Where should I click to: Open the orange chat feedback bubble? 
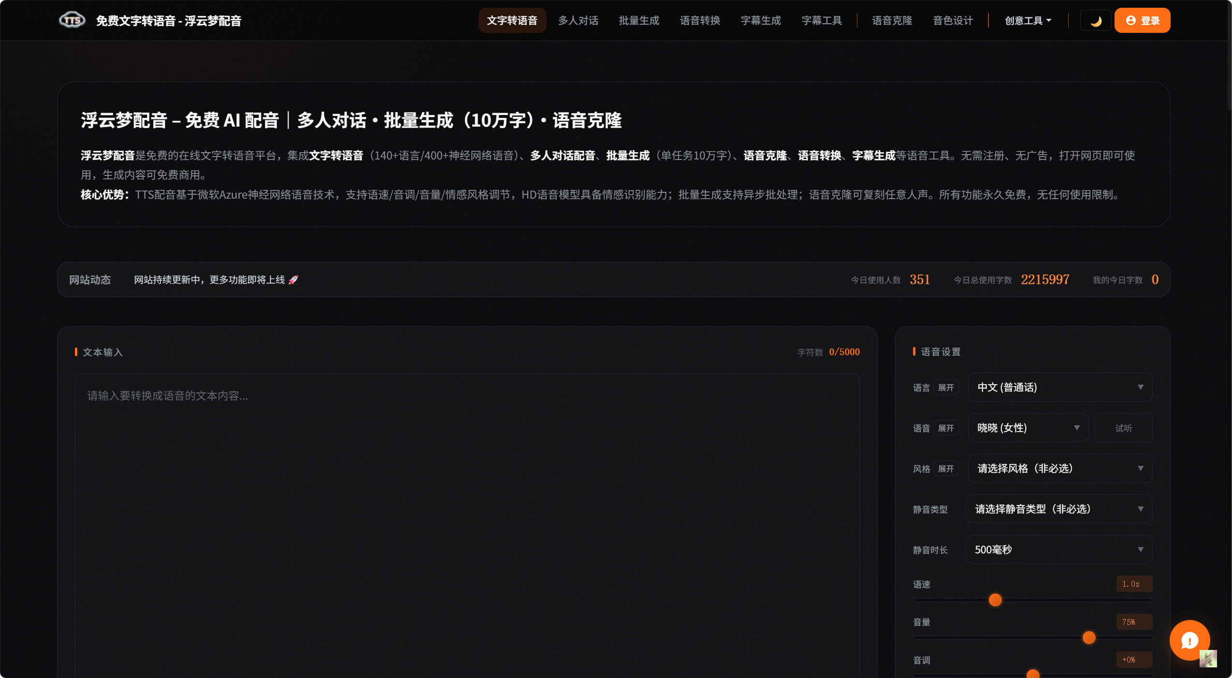(x=1189, y=640)
